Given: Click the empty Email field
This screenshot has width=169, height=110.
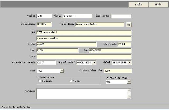Looking at the screenshot, I should point(84,57).
